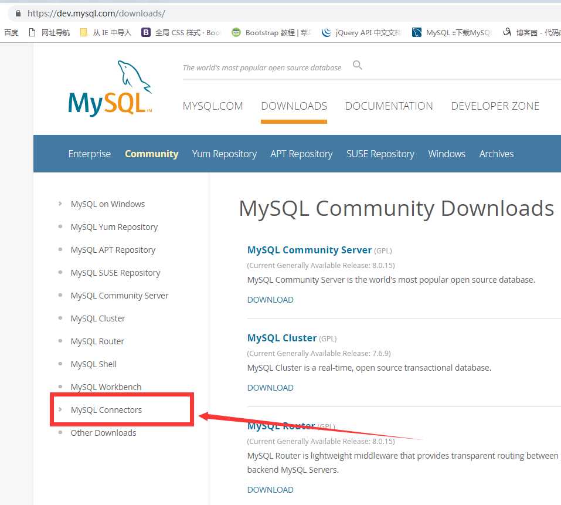Open the Yum Repository tab
This screenshot has width=561, height=505.
click(x=225, y=154)
